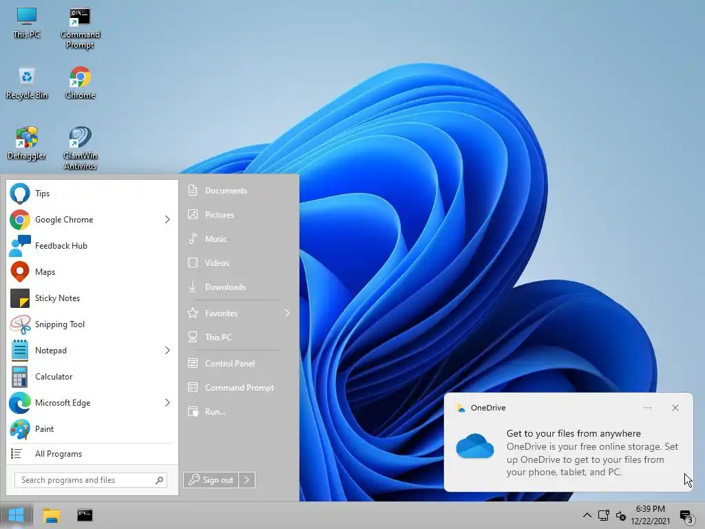705x529 pixels.
Task: Select the Recycle Bin desktop icon
Action: pos(27,83)
